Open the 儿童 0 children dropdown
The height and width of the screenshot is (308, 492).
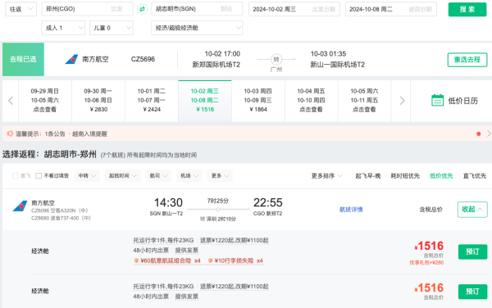[112, 28]
